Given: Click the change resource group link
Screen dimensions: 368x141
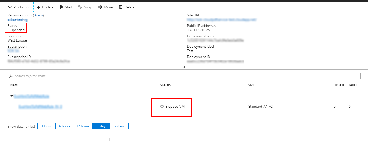Looking at the screenshot, I should pos(38,15).
